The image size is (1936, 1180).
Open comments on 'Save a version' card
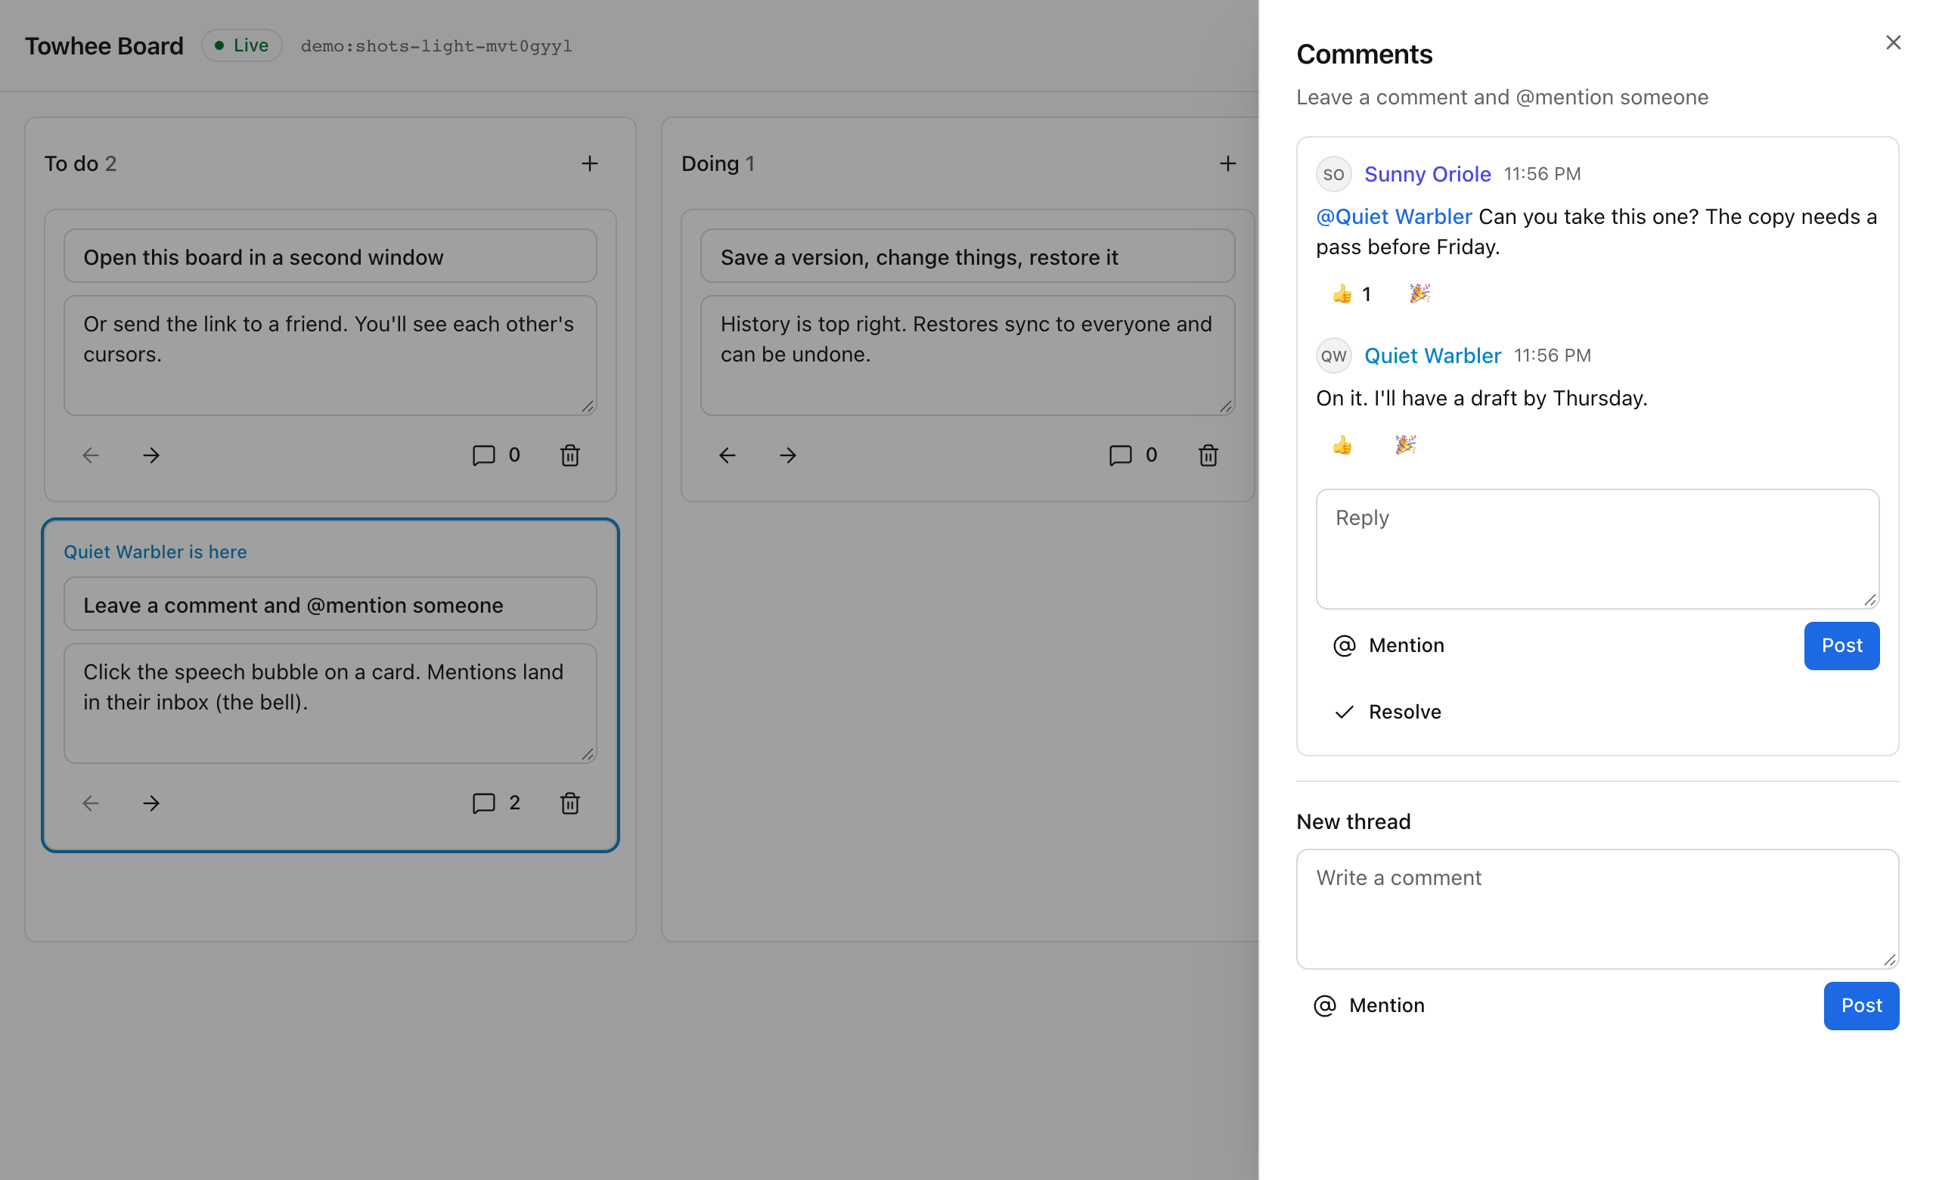point(1133,455)
